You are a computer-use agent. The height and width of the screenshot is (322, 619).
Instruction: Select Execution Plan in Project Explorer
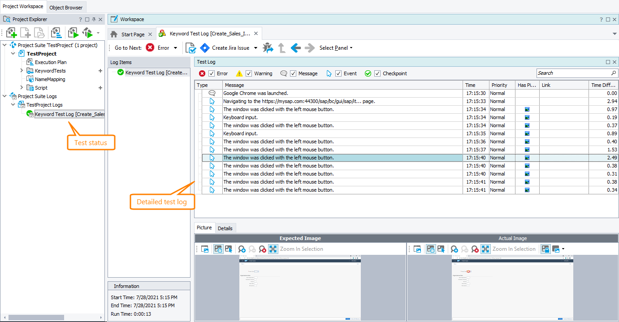point(51,62)
